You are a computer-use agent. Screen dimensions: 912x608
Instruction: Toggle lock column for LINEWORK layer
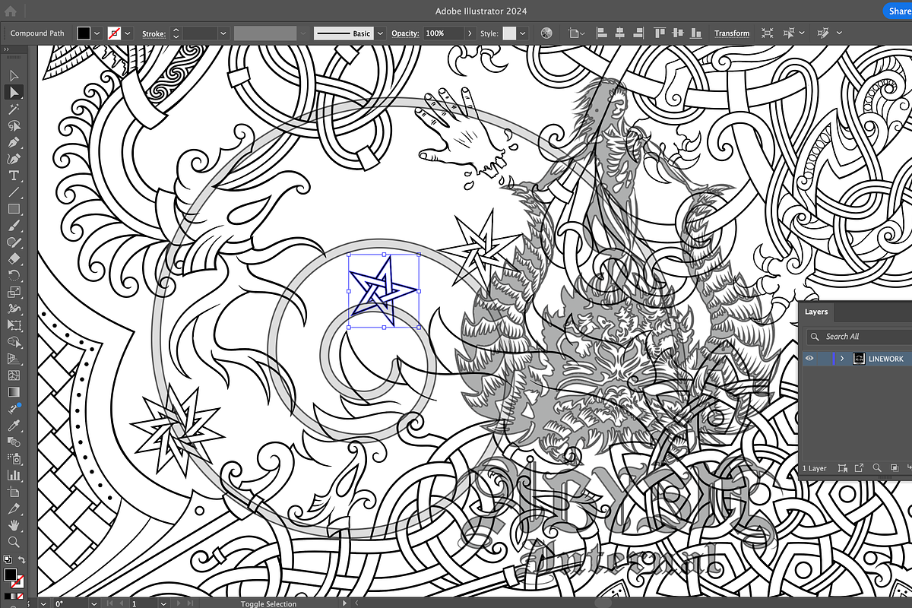(x=824, y=358)
